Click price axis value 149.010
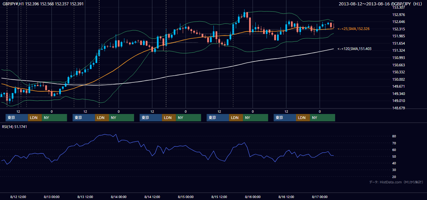Screen dimensions: 427x200 point(399,101)
